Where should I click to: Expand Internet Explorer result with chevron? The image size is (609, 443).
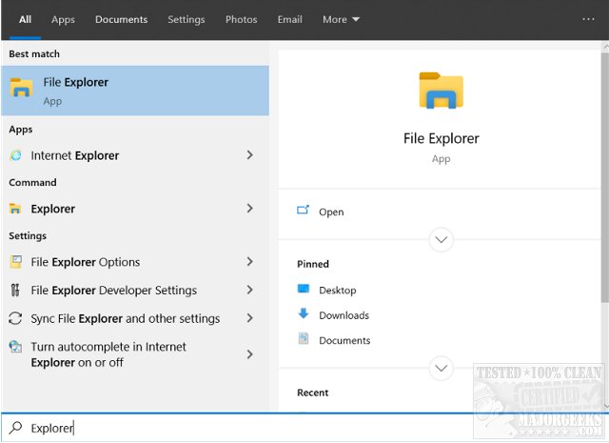coord(250,155)
